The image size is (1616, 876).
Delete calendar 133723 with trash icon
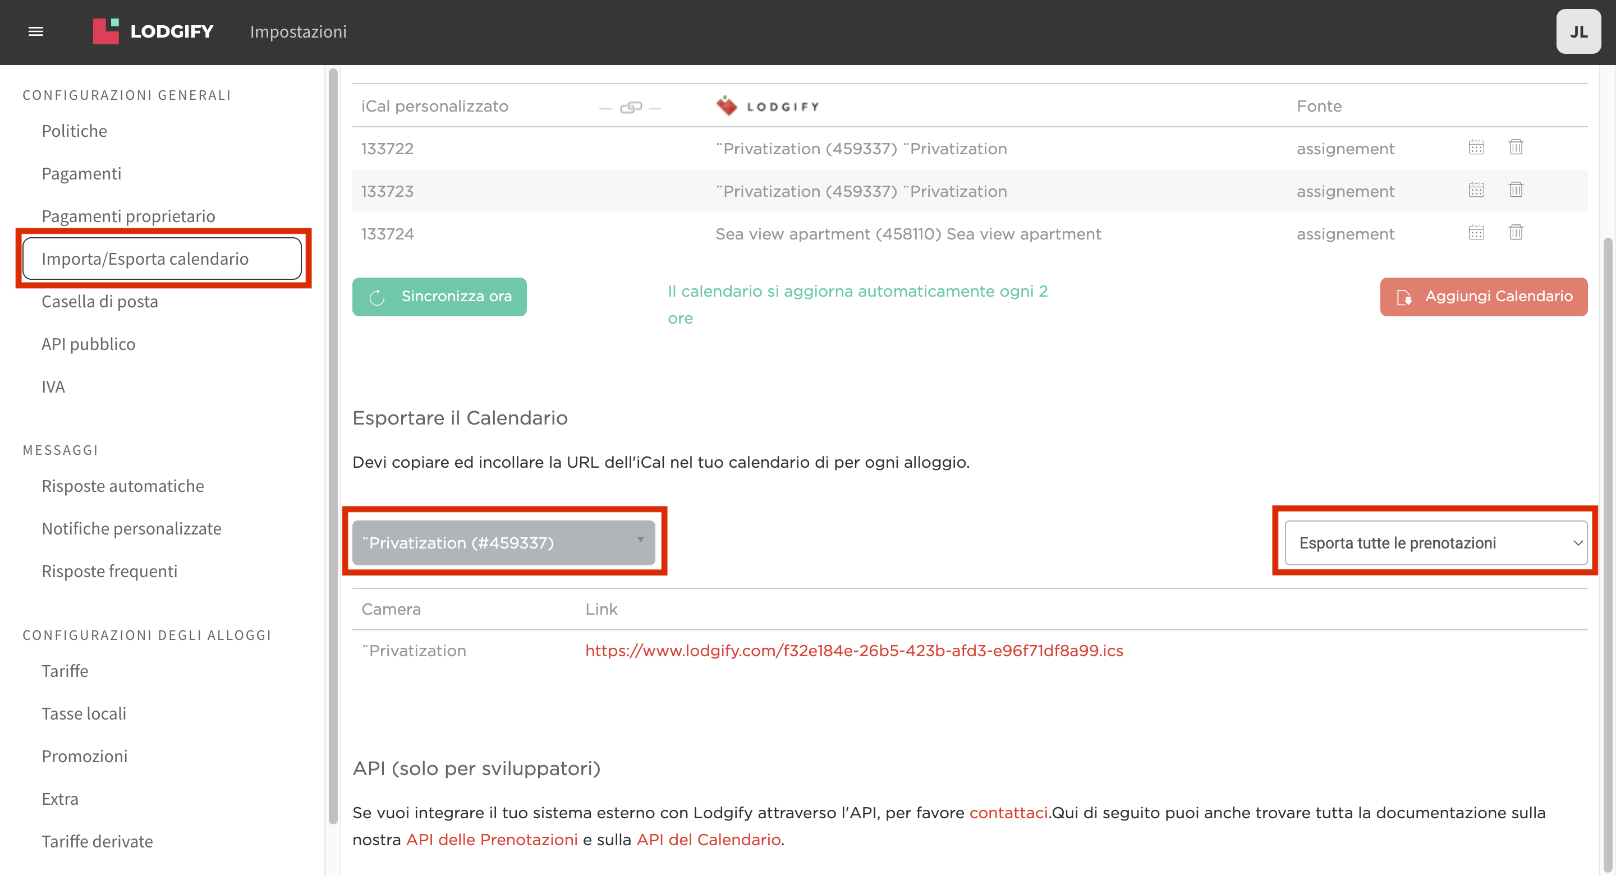pyautogui.click(x=1516, y=190)
